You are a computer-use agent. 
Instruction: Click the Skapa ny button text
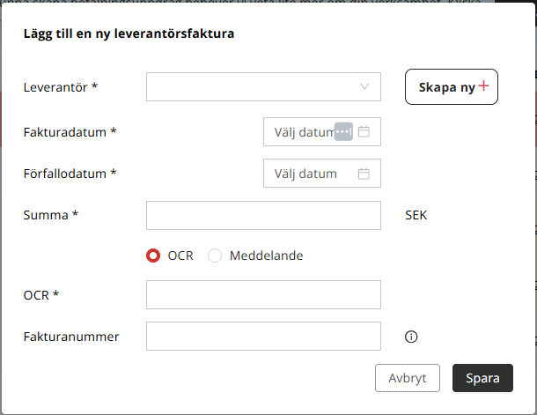tap(446, 87)
